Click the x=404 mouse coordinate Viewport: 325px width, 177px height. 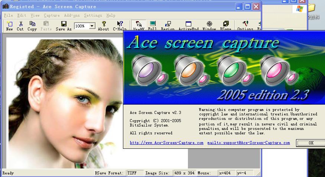(x=227, y=173)
